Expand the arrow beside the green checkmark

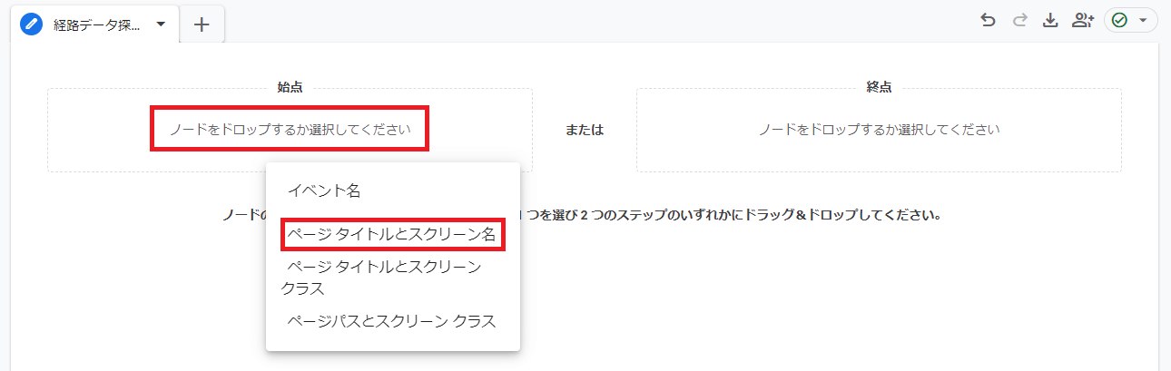(1143, 20)
